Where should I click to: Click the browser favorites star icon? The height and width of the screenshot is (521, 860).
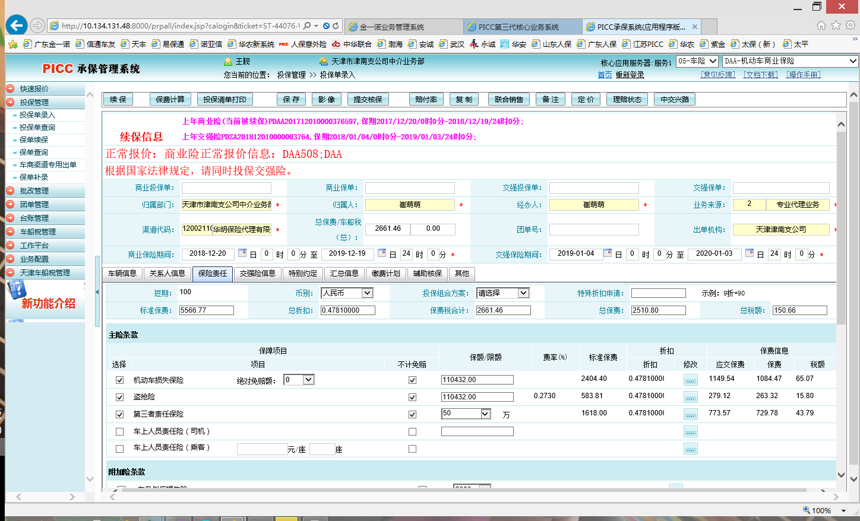pyautogui.click(x=836, y=25)
